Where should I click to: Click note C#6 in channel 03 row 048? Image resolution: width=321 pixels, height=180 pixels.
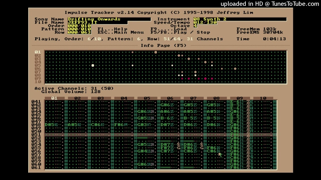[x=96, y=124]
